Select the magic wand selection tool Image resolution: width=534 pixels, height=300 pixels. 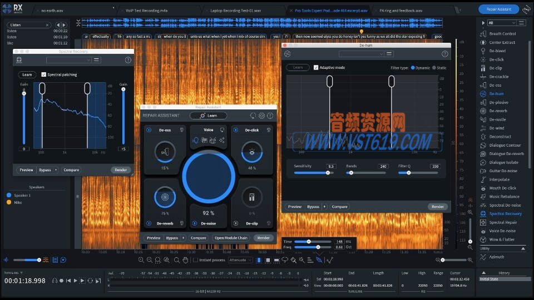point(301,260)
